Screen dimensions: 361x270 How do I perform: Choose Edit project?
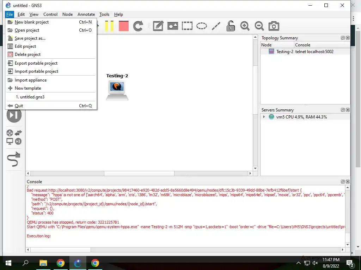coord(51,46)
